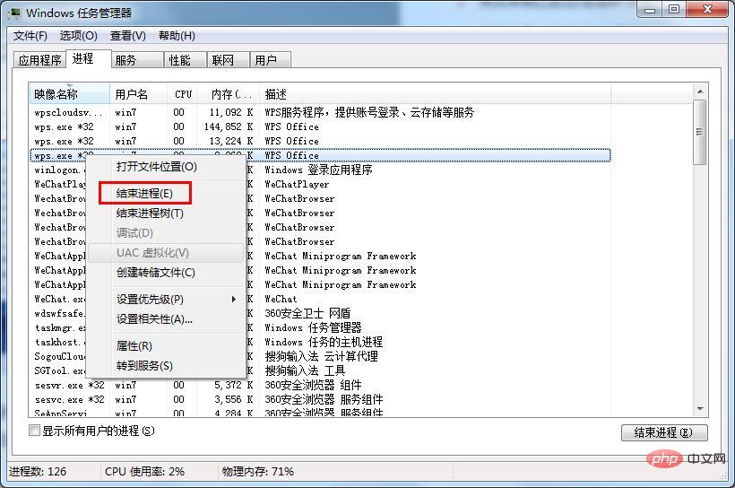Sort by the 内存 column header
The height and width of the screenshot is (488, 735).
(229, 94)
